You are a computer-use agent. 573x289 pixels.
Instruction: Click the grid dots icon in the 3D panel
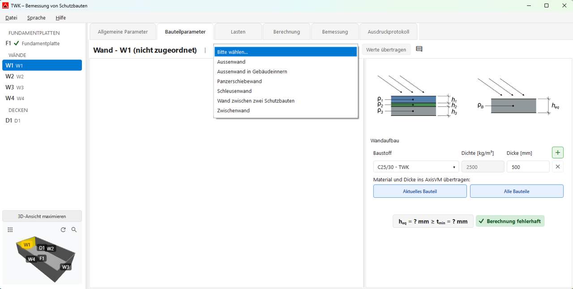click(10, 229)
